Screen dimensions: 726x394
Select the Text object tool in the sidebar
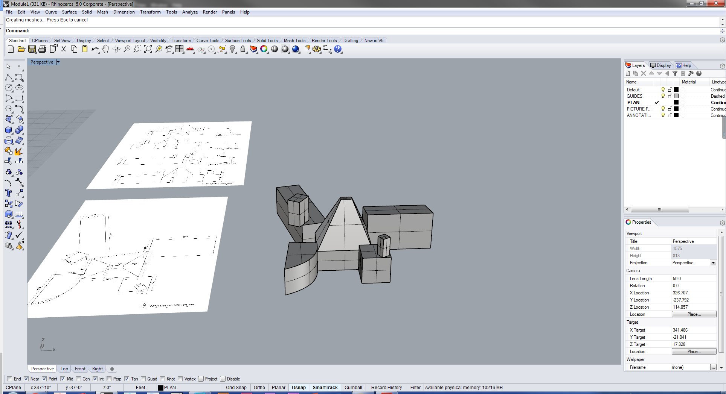(x=8, y=193)
